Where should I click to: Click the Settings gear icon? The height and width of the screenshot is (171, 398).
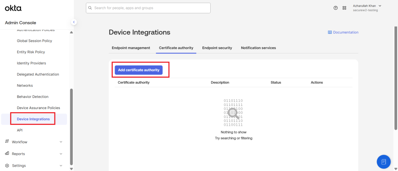pyautogui.click(x=7, y=166)
